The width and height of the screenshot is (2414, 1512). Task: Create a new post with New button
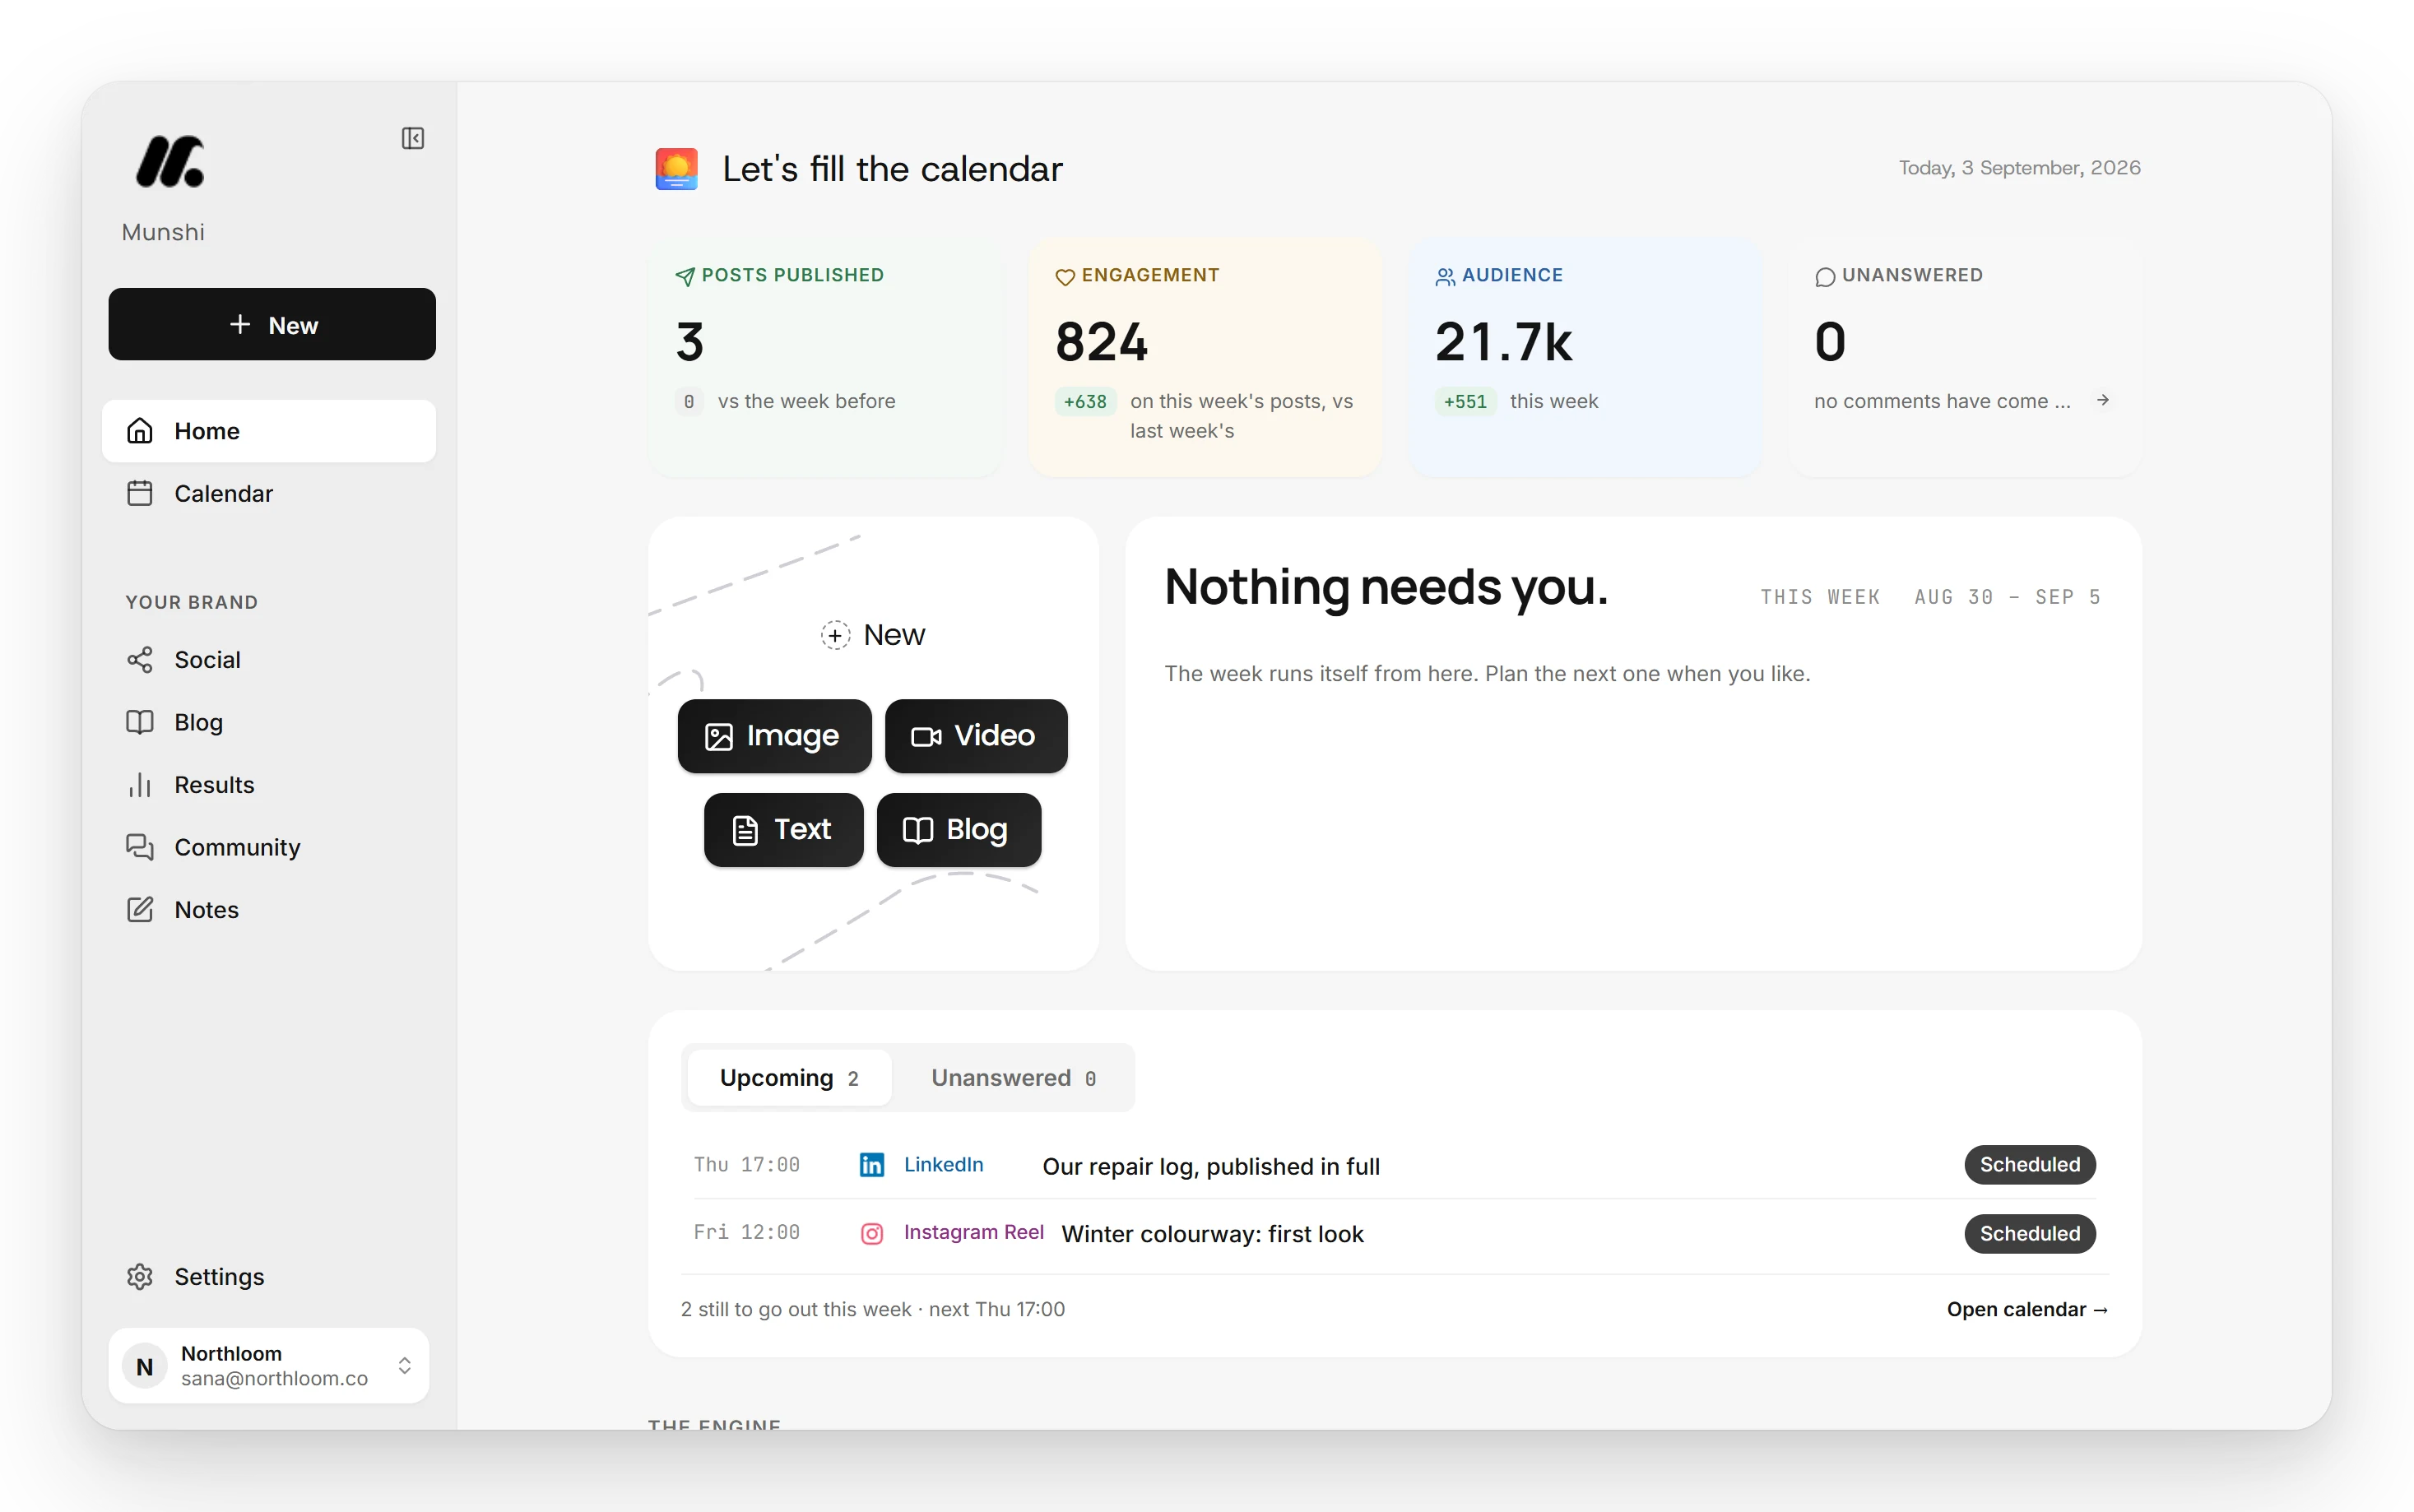click(x=272, y=324)
